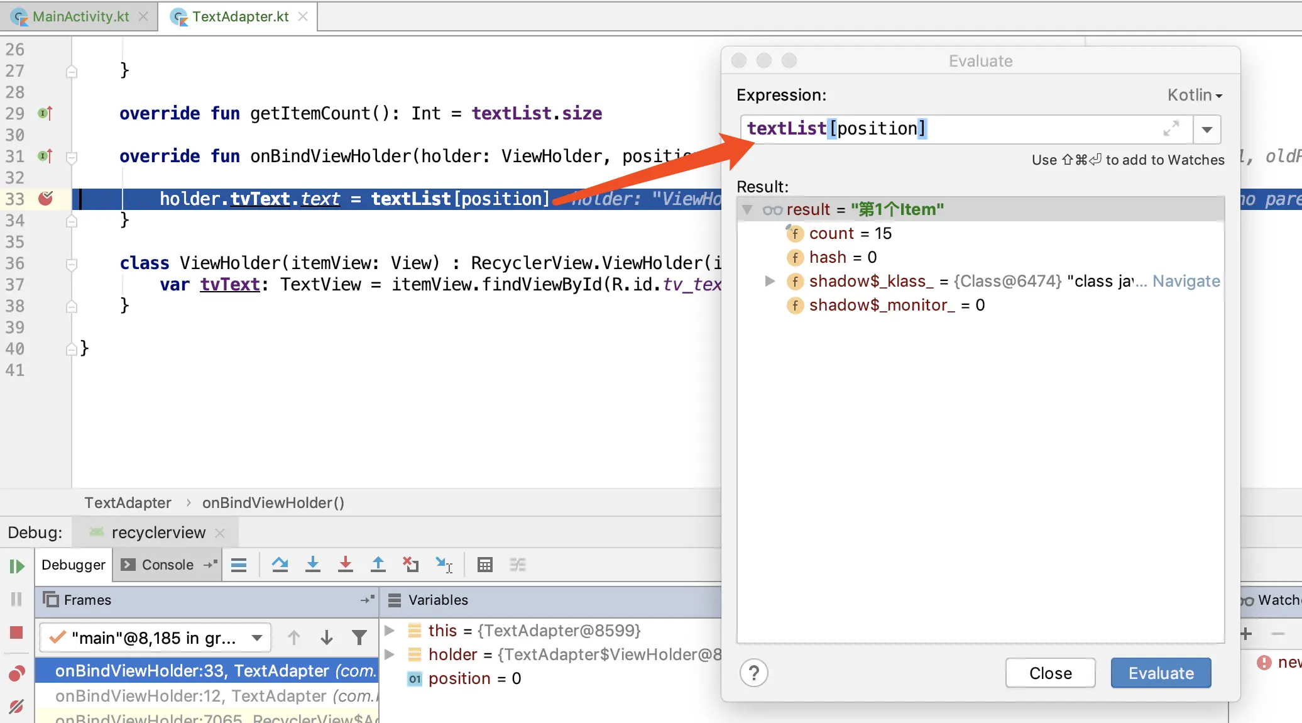Screen dimensions: 1302x723
Task: Fold ViewHolder class at line 36
Action: [72, 264]
